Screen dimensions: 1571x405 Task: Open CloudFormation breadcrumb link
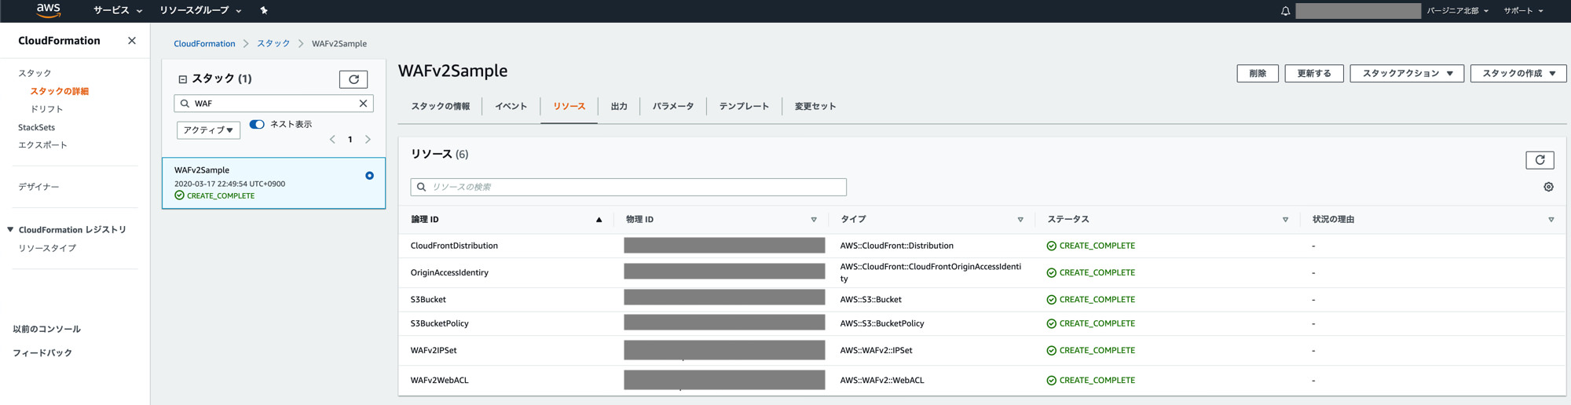pyautogui.click(x=204, y=44)
